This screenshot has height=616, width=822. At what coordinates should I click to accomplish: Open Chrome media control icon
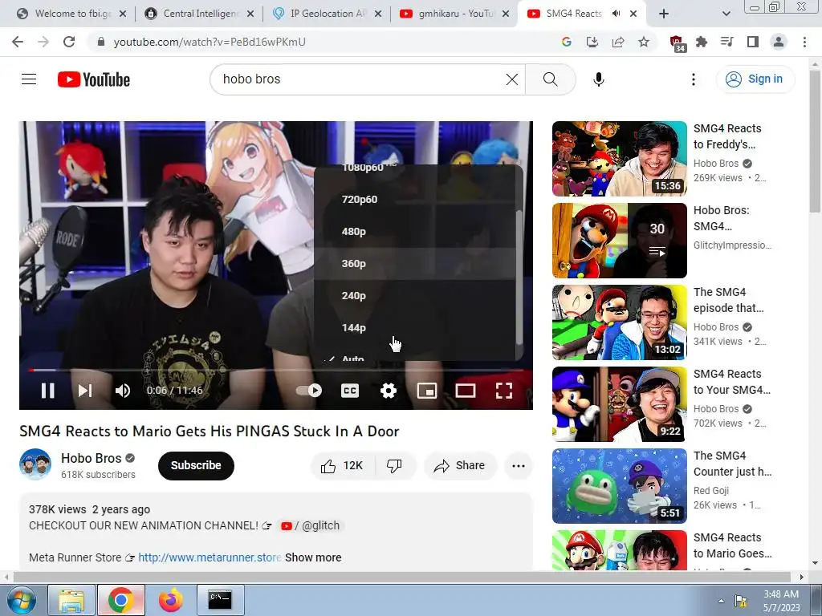click(x=727, y=42)
